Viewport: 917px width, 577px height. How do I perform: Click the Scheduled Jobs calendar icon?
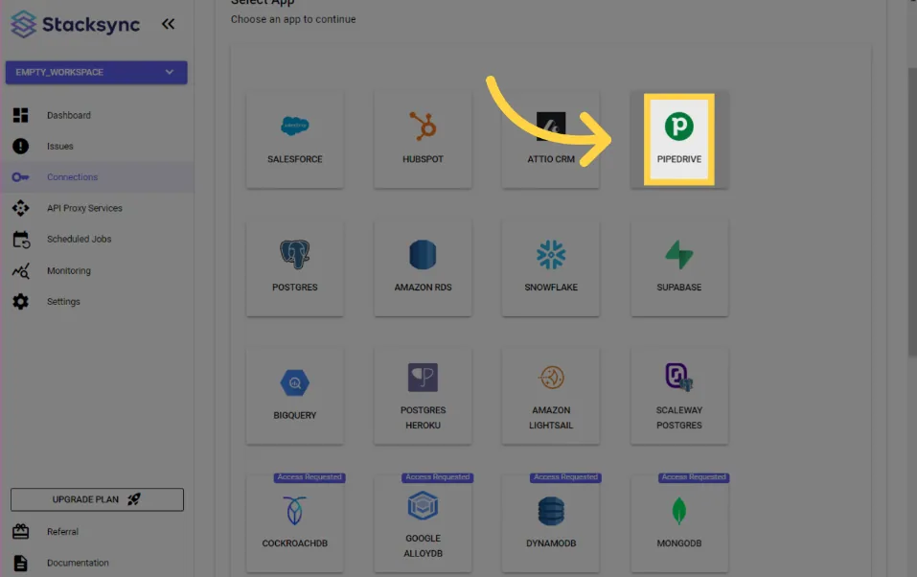point(21,240)
